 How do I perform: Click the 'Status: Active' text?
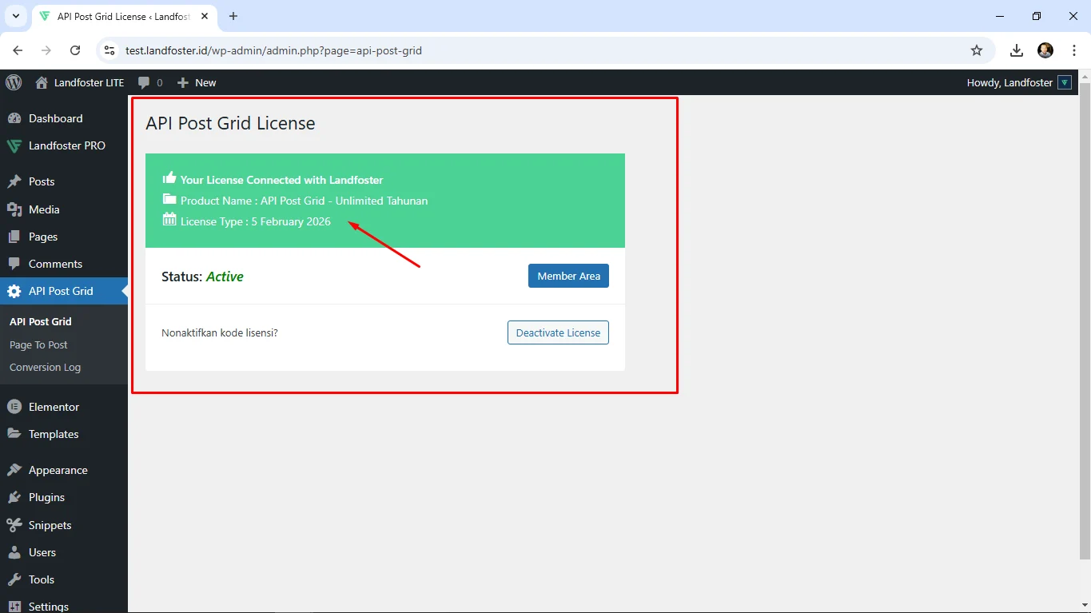[202, 277]
